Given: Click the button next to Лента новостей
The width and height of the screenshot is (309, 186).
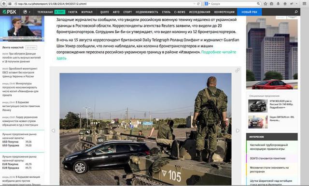Looking at the screenshot, I should click(x=31, y=47).
